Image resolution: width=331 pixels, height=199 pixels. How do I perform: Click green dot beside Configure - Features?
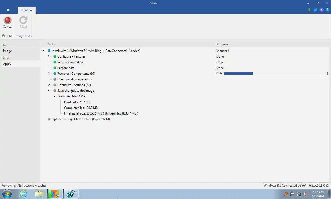55,56
